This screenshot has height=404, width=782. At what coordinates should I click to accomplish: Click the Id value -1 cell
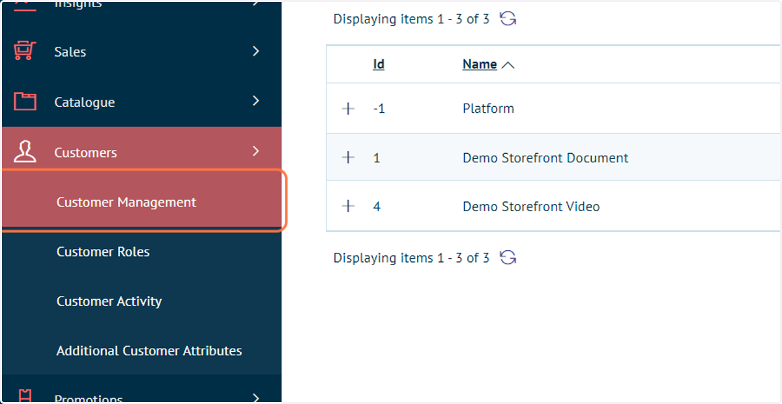[379, 109]
